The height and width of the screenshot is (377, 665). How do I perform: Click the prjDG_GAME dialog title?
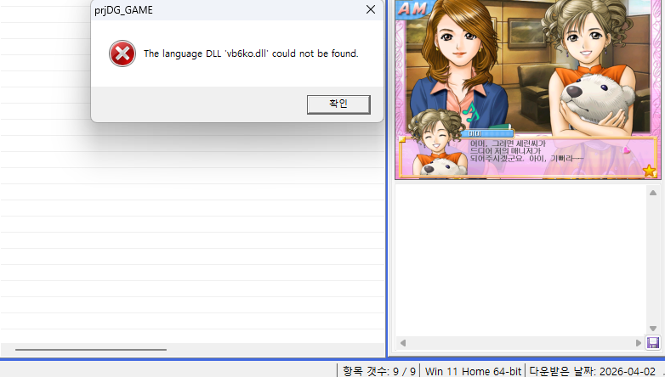(x=123, y=10)
